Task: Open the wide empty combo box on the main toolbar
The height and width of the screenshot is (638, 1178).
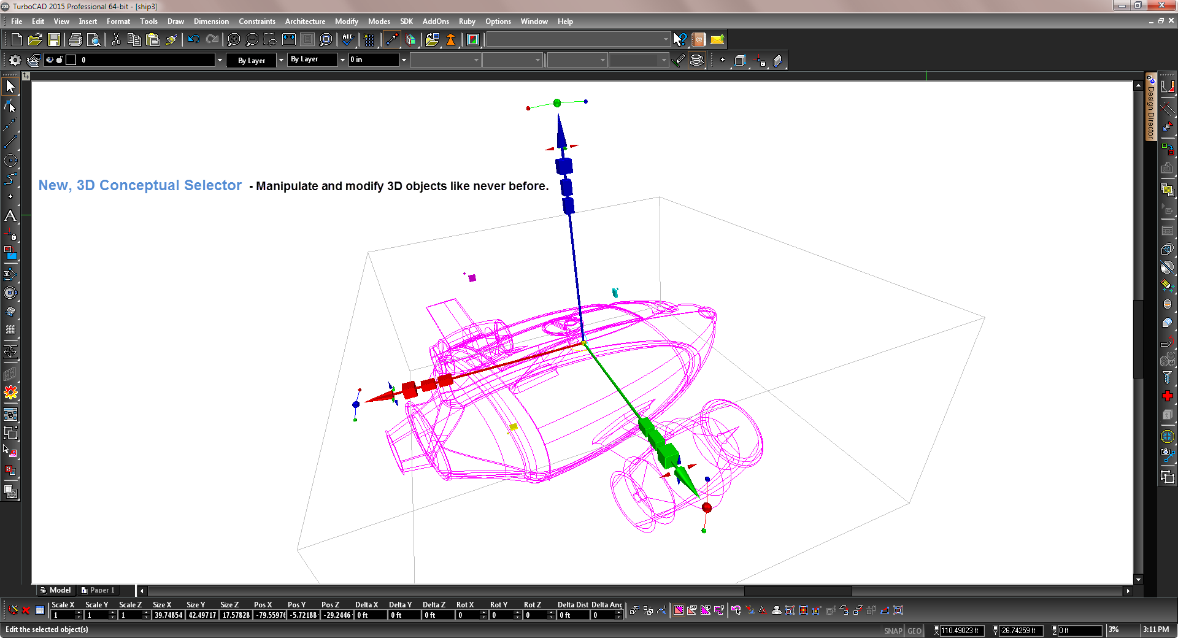Action: pyautogui.click(x=578, y=40)
